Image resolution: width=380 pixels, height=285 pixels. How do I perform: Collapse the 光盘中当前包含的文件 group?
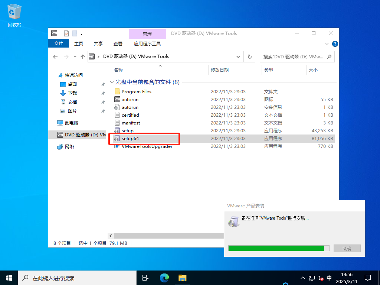coord(112,82)
